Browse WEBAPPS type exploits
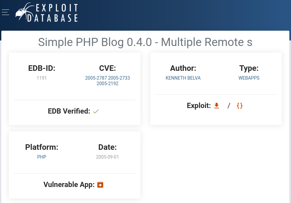The height and width of the screenshot is (203, 291). (x=249, y=78)
